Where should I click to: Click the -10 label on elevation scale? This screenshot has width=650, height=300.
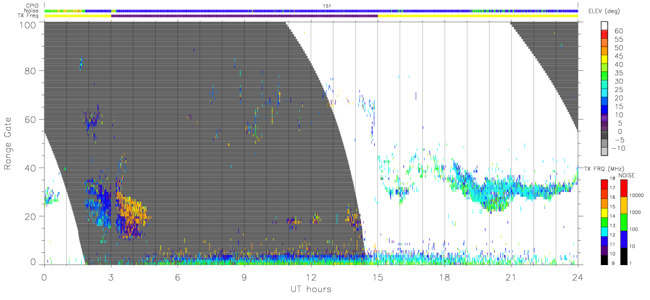618,148
